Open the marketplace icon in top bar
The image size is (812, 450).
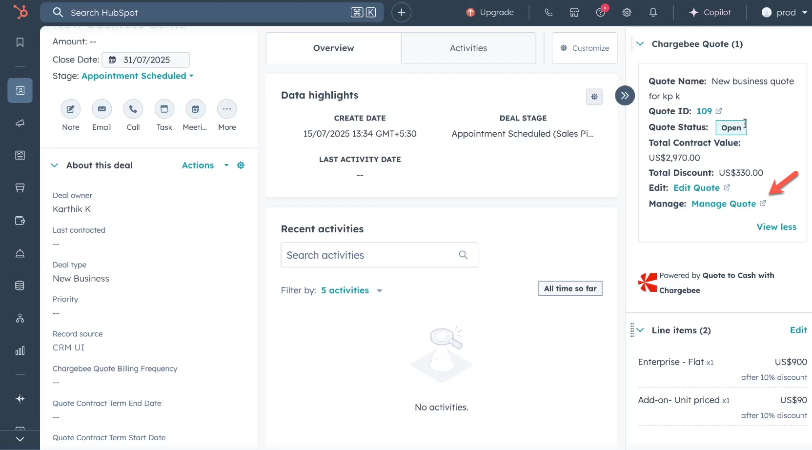click(x=574, y=13)
